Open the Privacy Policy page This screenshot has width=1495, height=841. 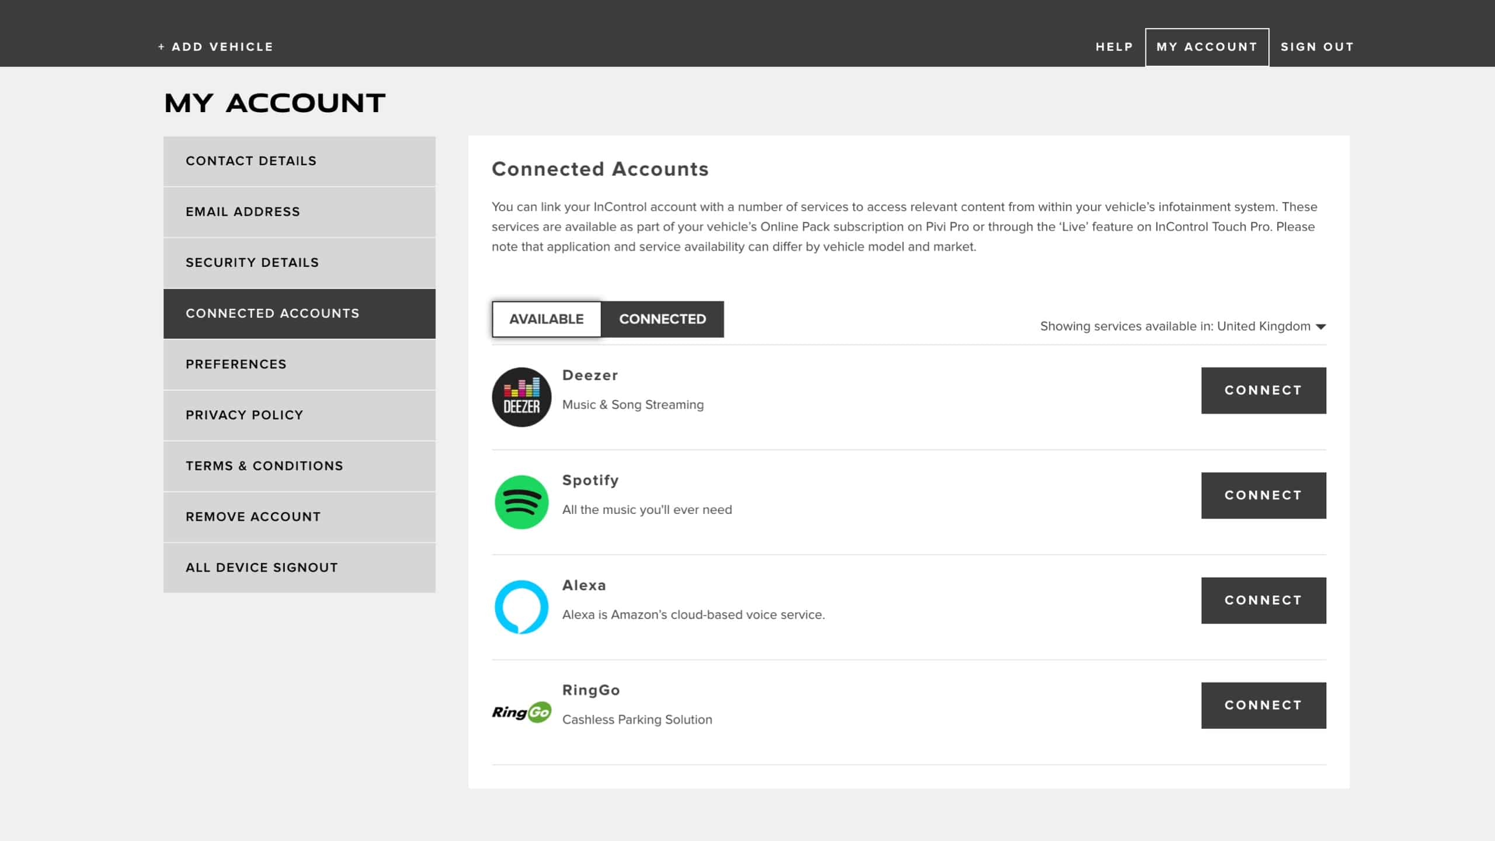[244, 415]
